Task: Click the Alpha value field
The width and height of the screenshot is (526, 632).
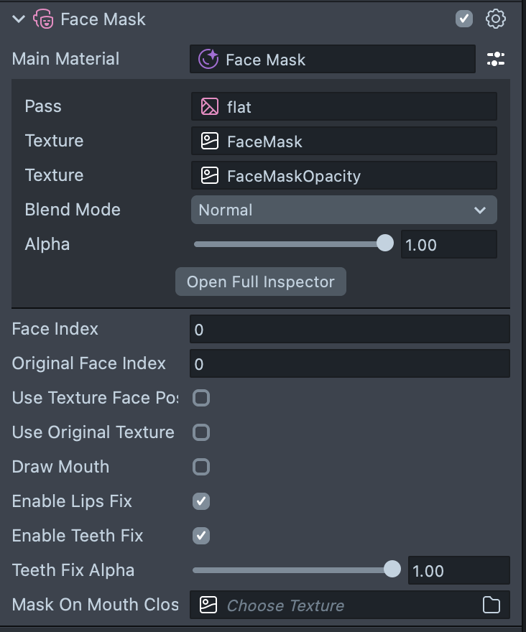Action: 448,245
